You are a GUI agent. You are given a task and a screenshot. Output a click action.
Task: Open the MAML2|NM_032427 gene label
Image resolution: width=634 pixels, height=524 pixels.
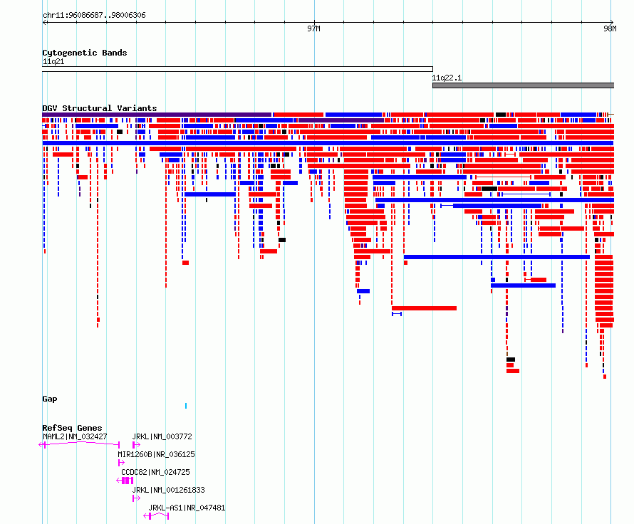[75, 436]
